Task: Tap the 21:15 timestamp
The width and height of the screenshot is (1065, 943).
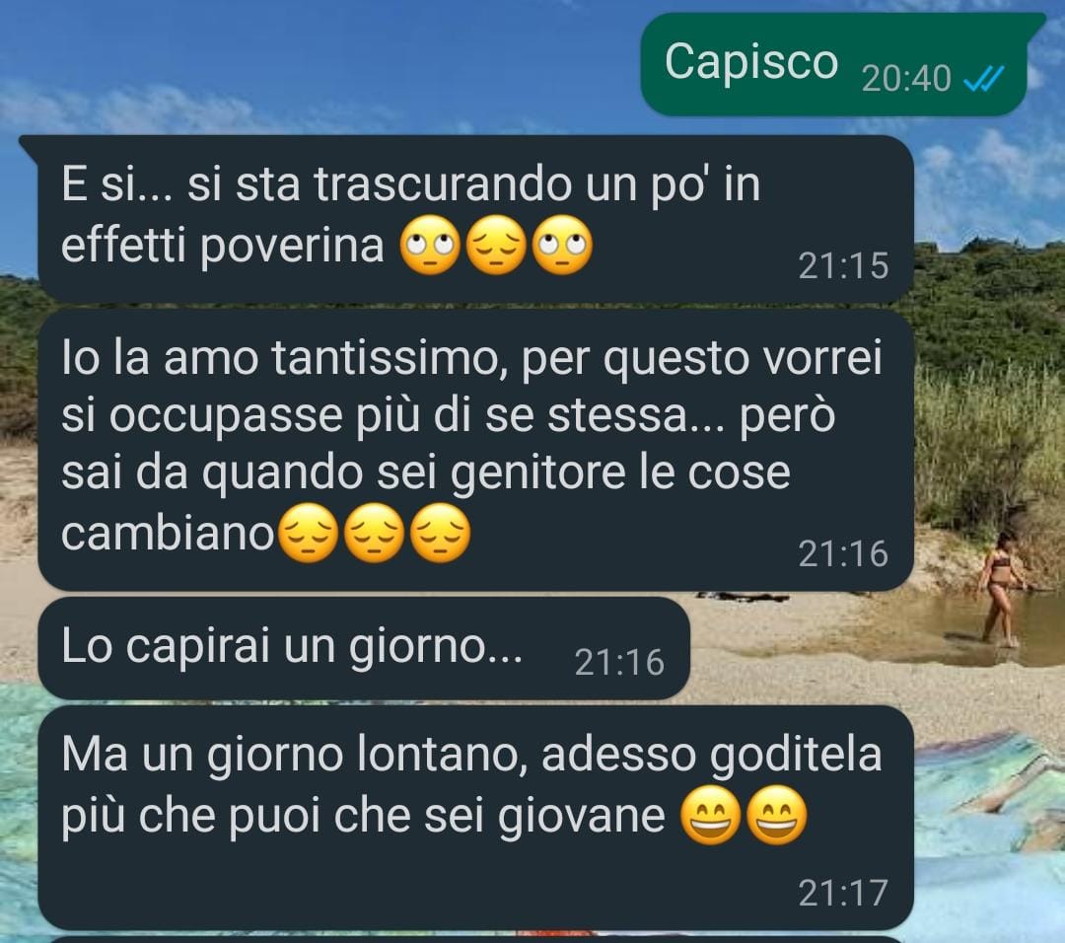Action: coord(843,265)
